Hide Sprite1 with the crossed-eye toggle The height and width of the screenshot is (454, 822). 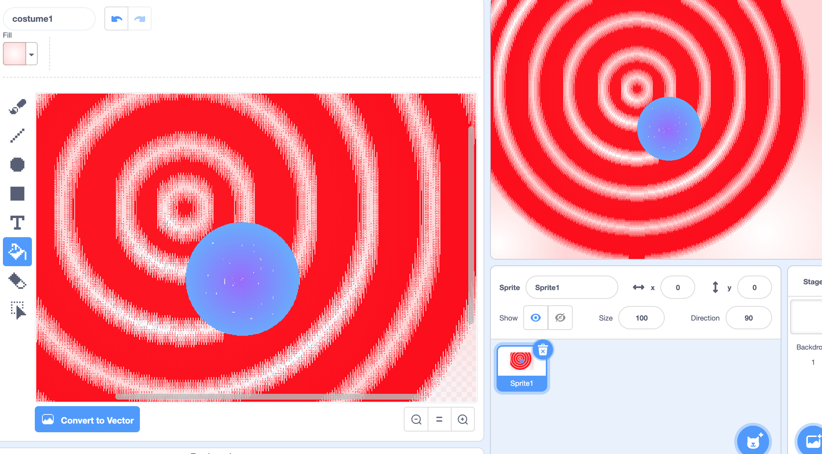coord(560,318)
